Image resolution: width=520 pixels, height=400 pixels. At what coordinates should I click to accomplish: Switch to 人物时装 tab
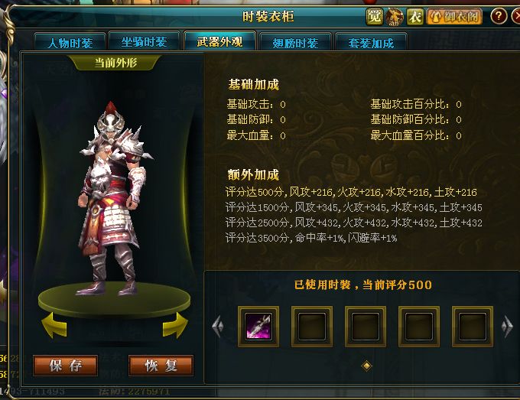coord(70,42)
